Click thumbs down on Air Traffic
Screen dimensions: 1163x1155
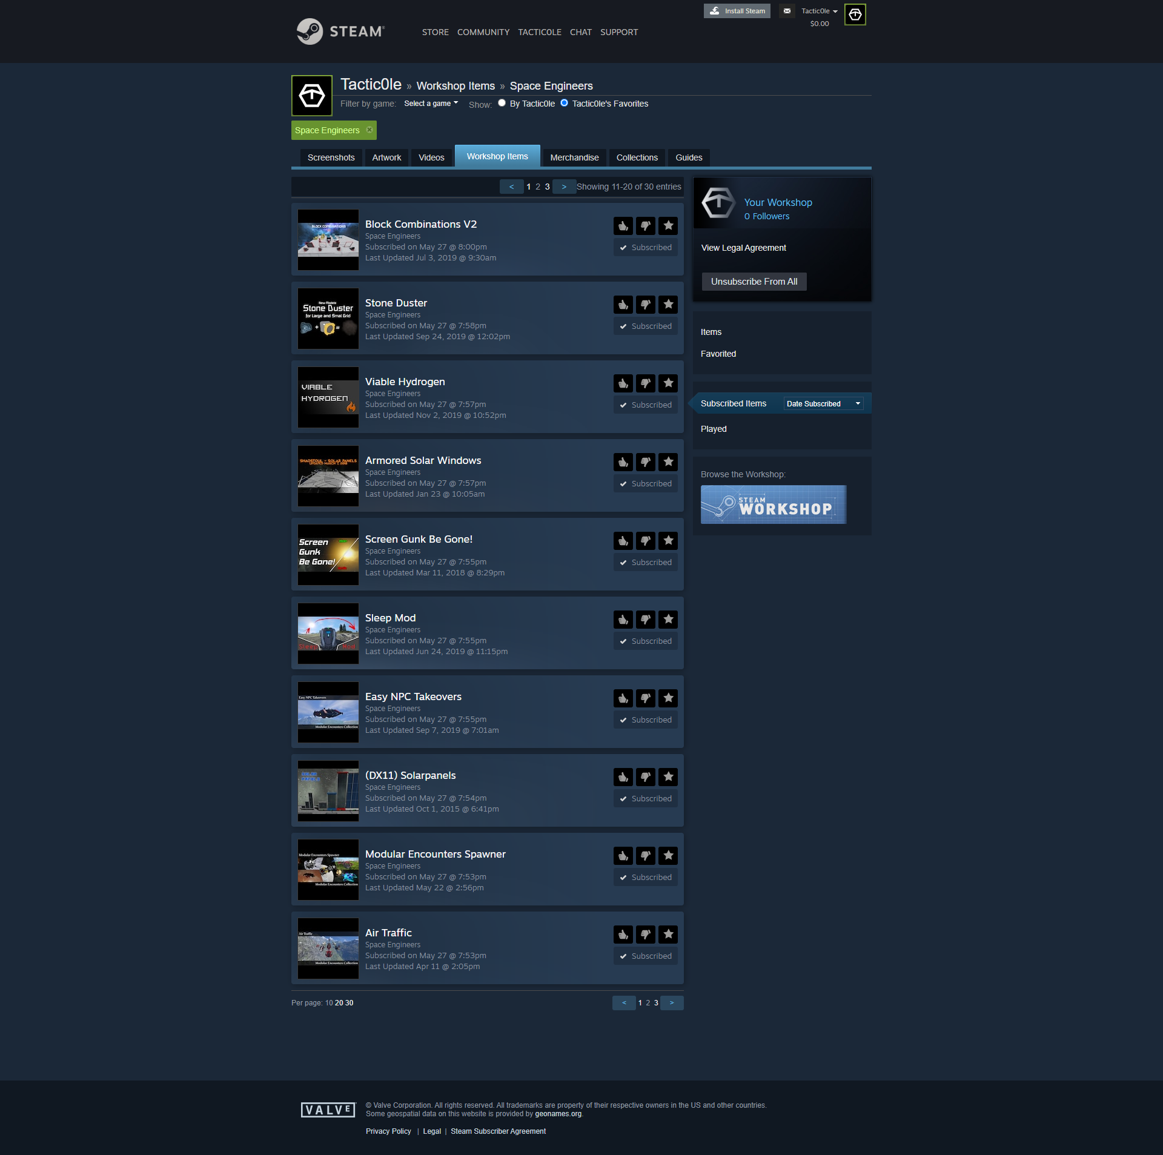pyautogui.click(x=646, y=935)
